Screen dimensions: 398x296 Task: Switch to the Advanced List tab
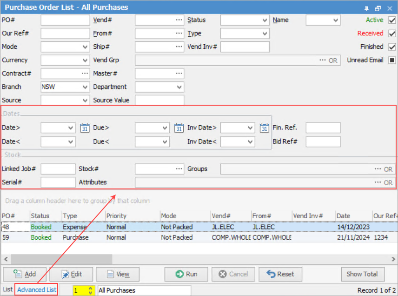click(x=37, y=289)
